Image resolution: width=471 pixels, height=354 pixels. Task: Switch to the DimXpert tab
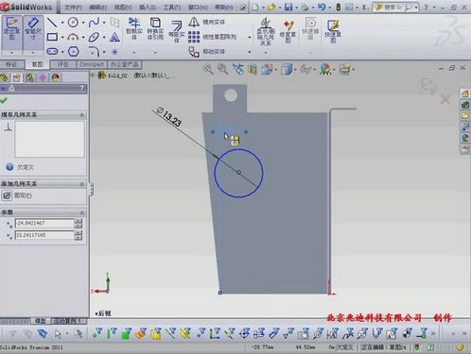tap(92, 64)
